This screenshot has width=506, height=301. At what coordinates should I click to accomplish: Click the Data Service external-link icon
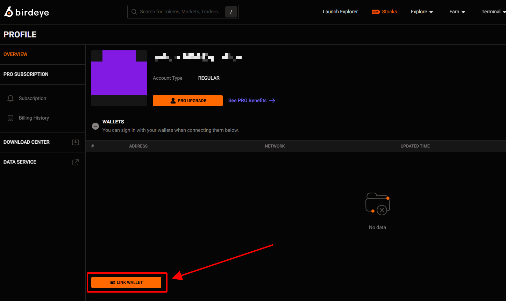coord(76,162)
